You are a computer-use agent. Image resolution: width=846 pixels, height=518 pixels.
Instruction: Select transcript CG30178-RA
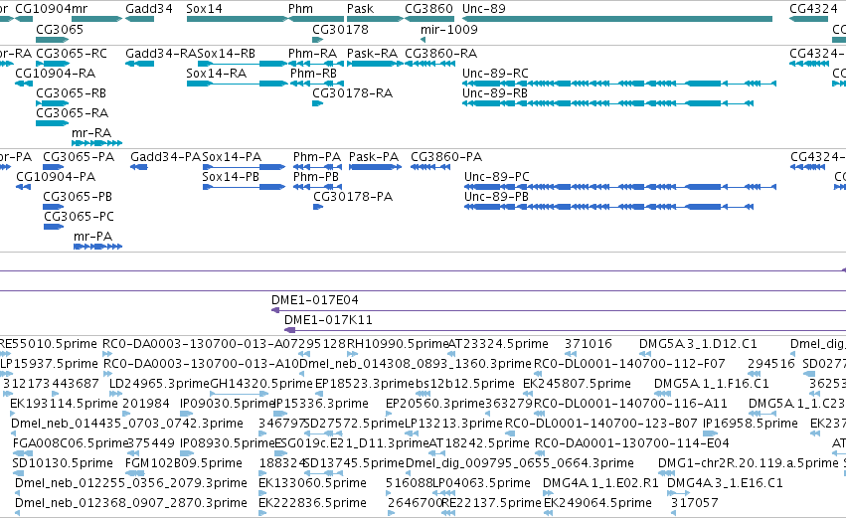tap(318, 103)
